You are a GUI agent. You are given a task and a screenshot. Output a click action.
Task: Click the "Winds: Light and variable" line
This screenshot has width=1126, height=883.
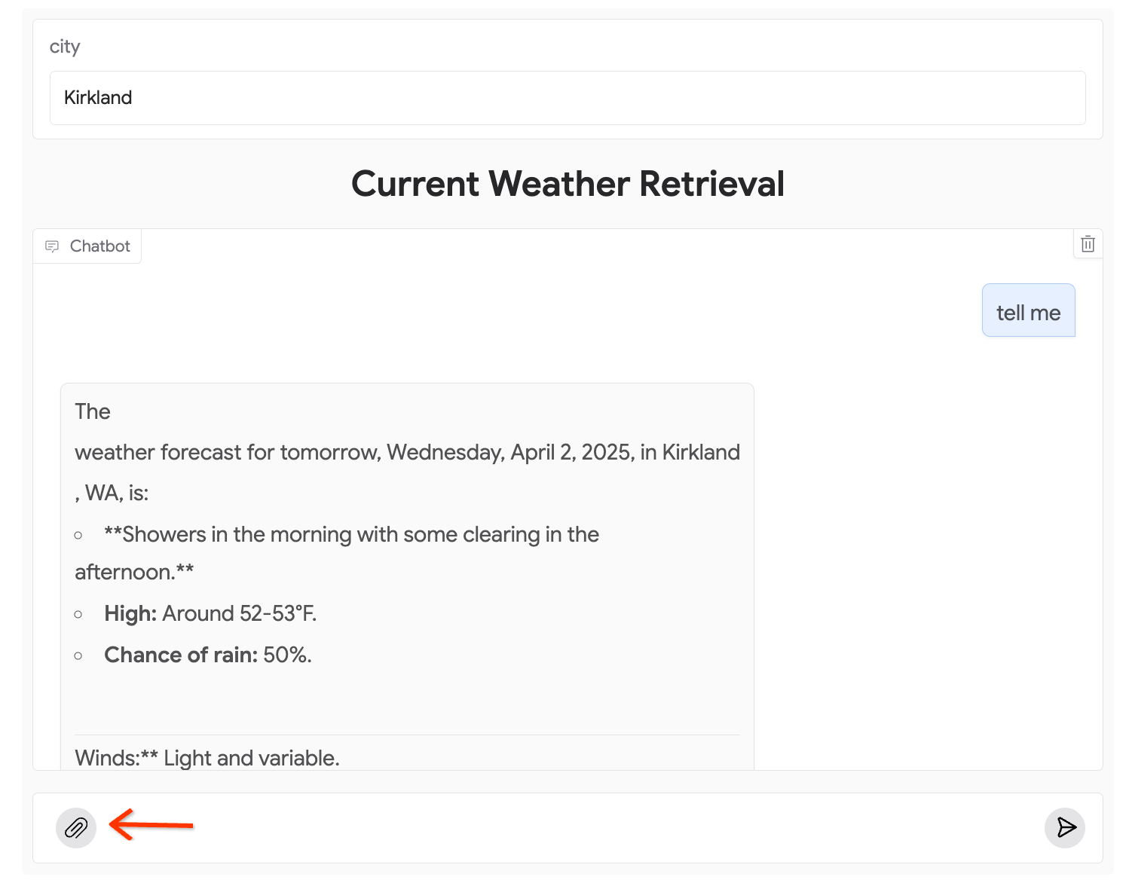tap(207, 758)
